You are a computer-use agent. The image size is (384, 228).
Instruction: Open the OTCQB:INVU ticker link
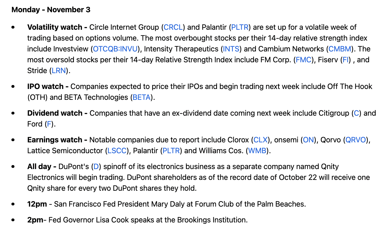[x=115, y=49]
